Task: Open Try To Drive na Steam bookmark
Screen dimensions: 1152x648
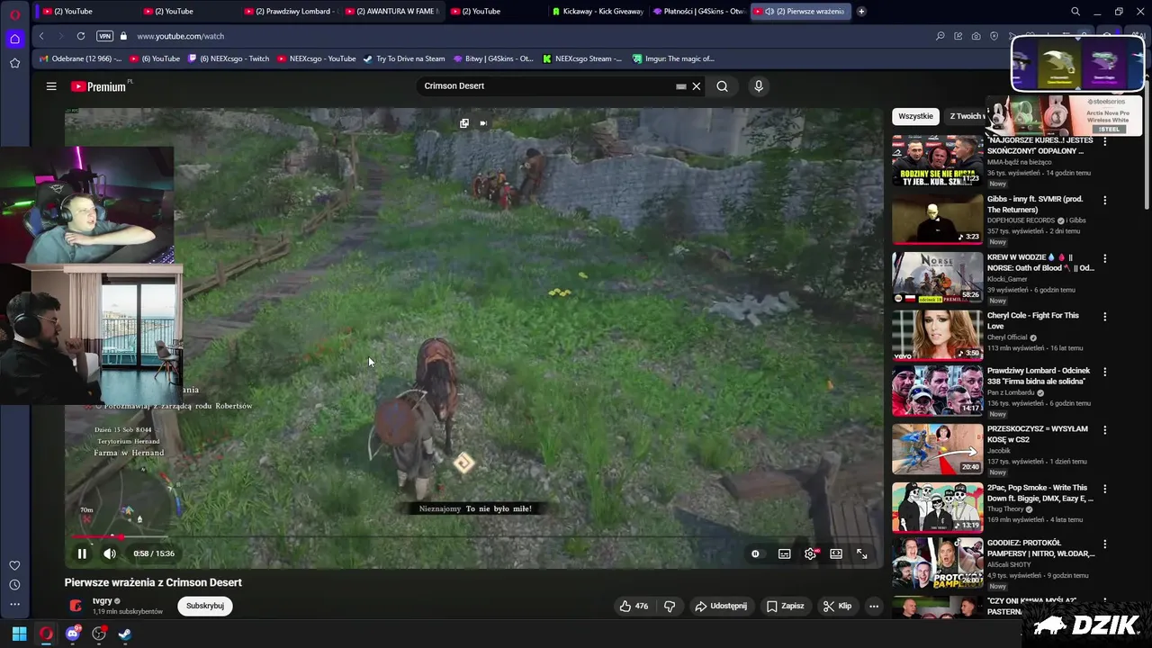Action: click(x=404, y=58)
